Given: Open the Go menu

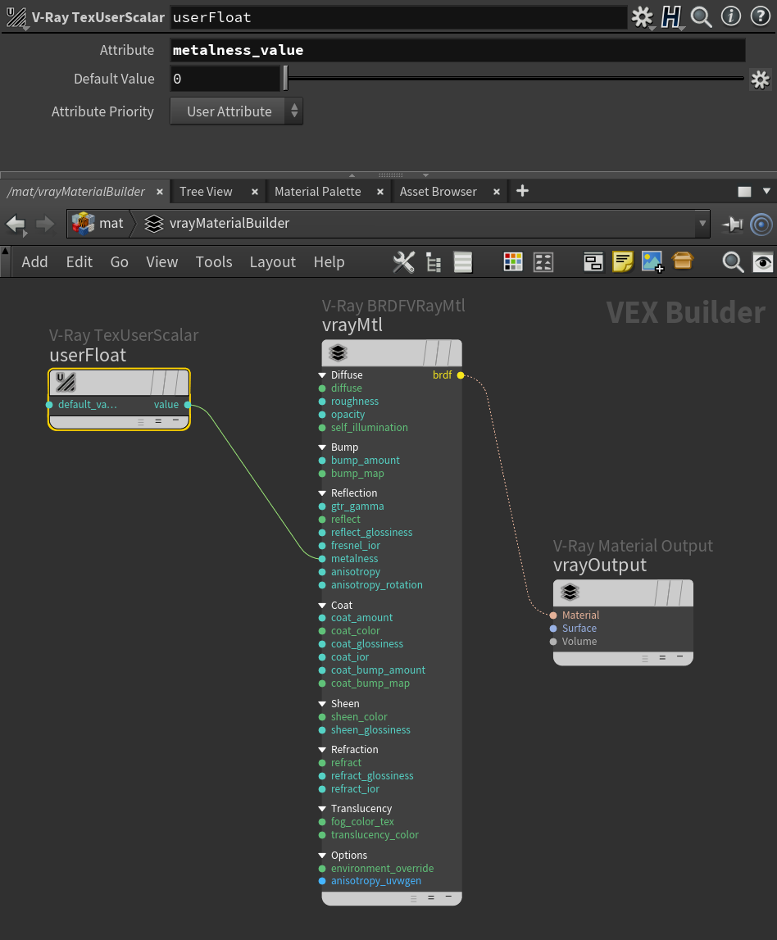Looking at the screenshot, I should click(120, 262).
